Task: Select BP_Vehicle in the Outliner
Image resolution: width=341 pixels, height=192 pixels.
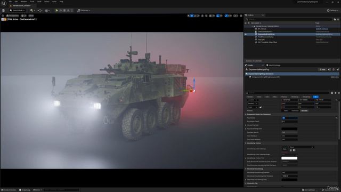Action: click(x=262, y=29)
